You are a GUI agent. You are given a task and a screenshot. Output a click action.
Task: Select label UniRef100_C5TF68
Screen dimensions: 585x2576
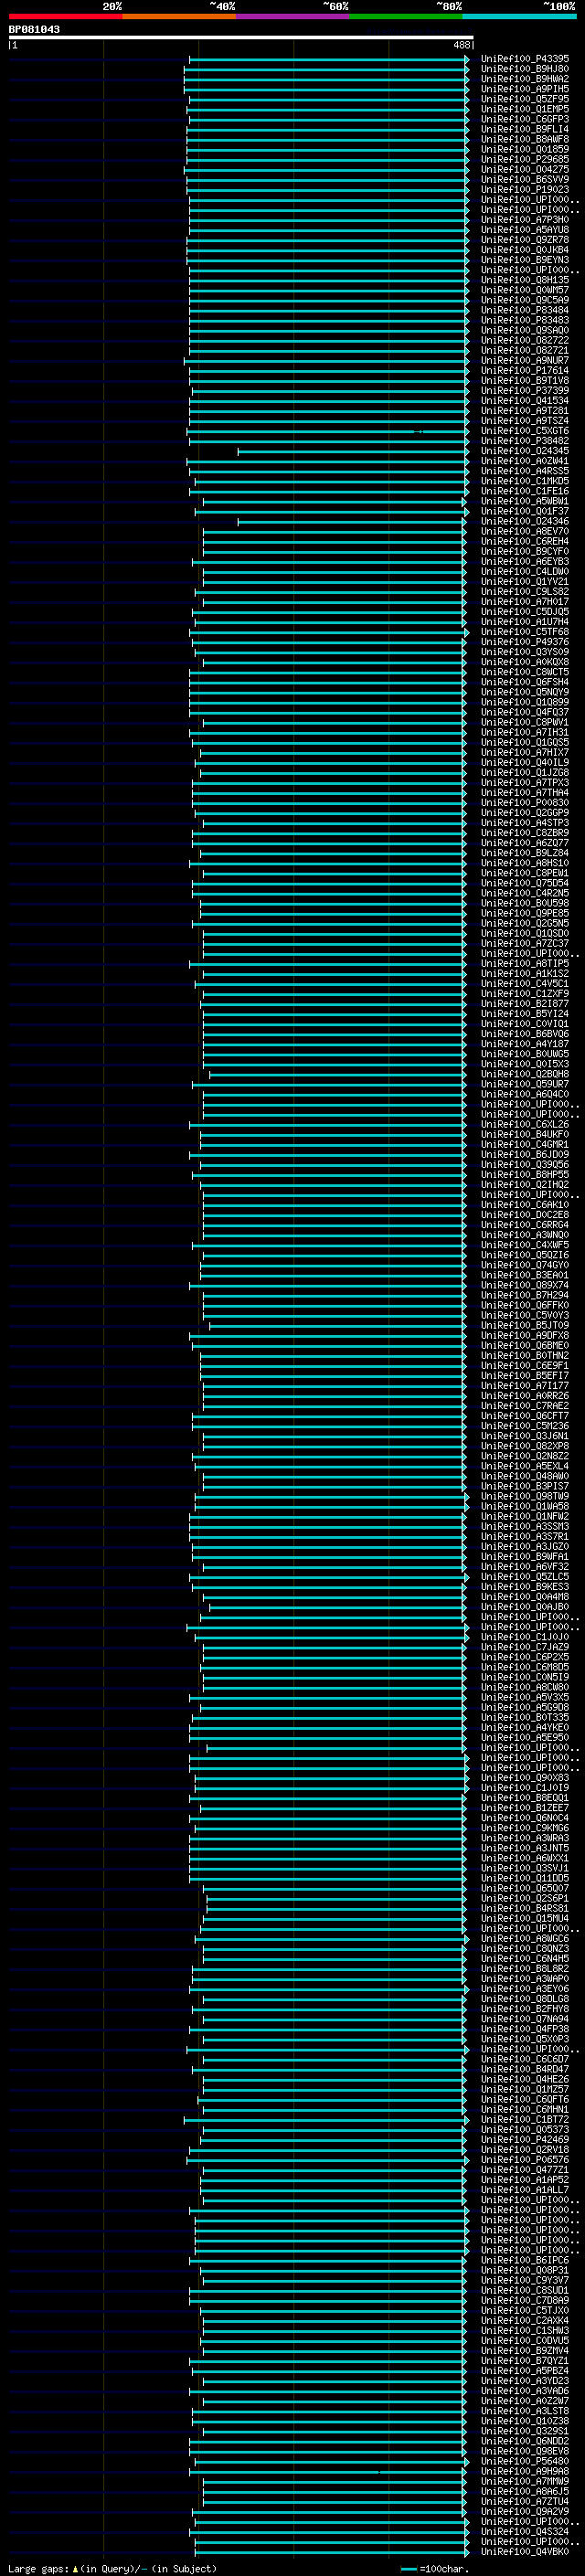point(525,632)
